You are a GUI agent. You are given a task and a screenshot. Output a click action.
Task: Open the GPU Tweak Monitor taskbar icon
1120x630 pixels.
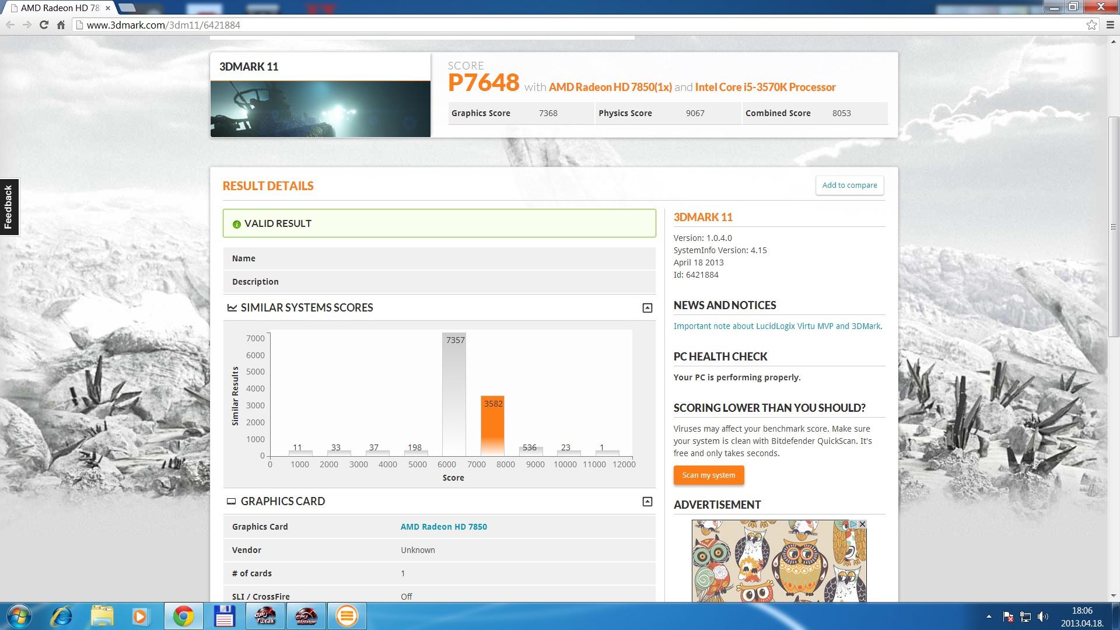[306, 617]
